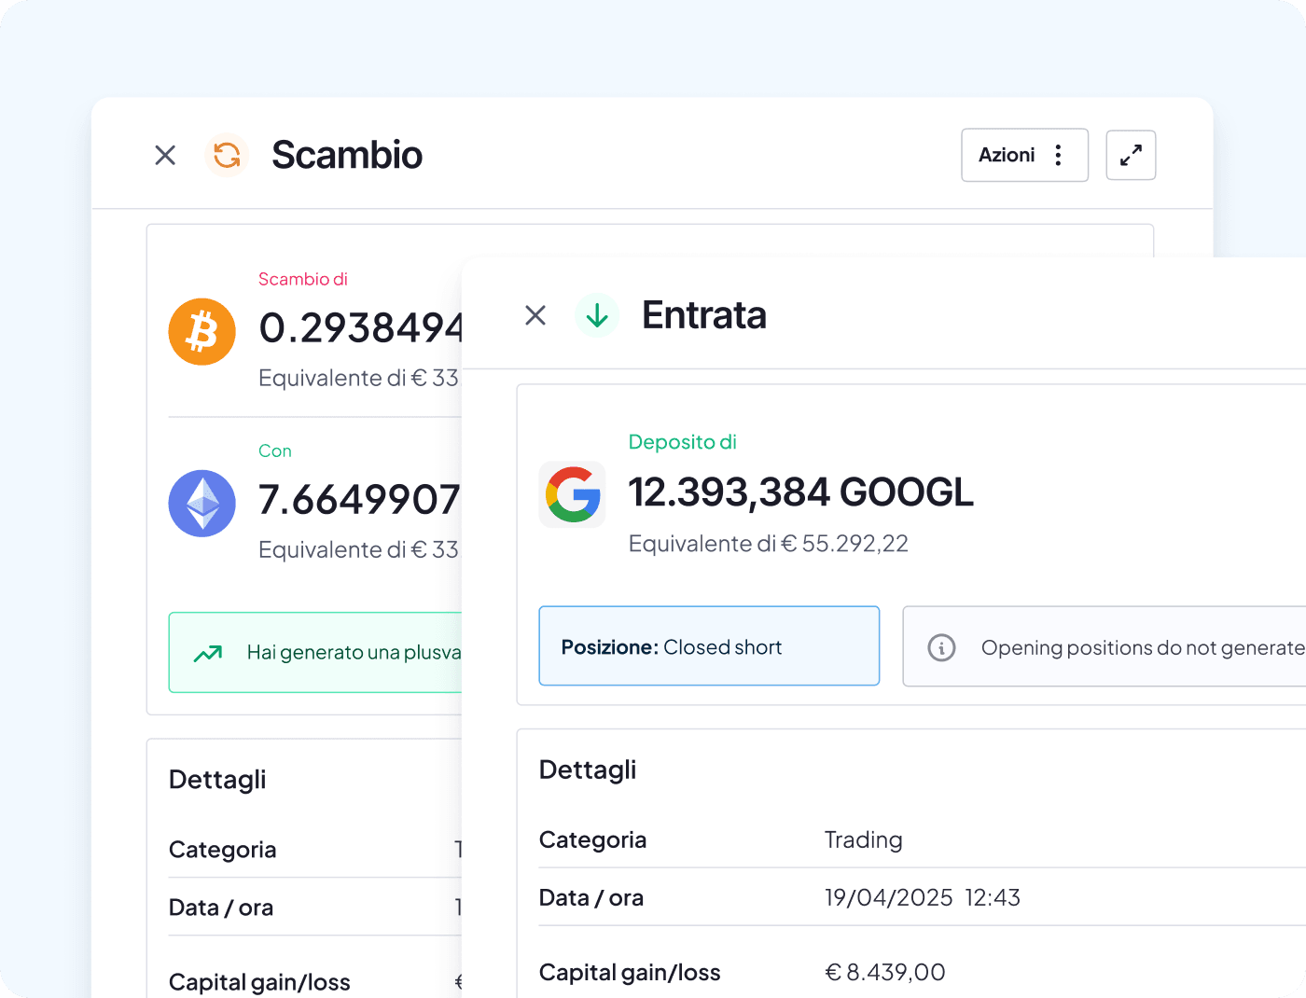Click the date 19/04/2025 12:43
1306x998 pixels.
pos(923,898)
